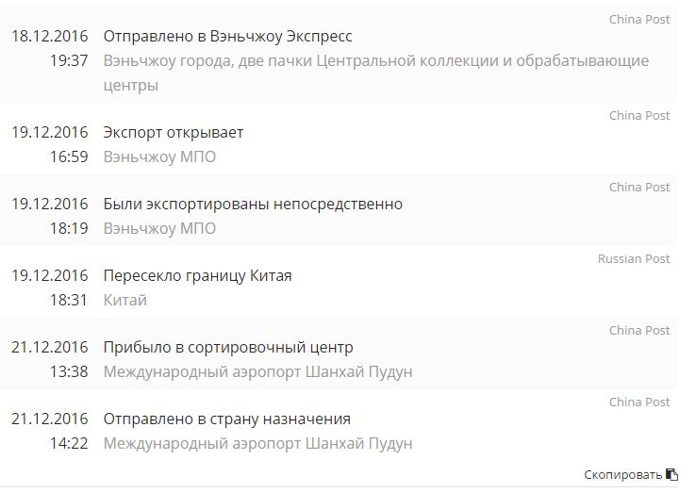
Task: Select the "Отправлено в Вэньчжоу Экспресс" status
Action: click(227, 36)
